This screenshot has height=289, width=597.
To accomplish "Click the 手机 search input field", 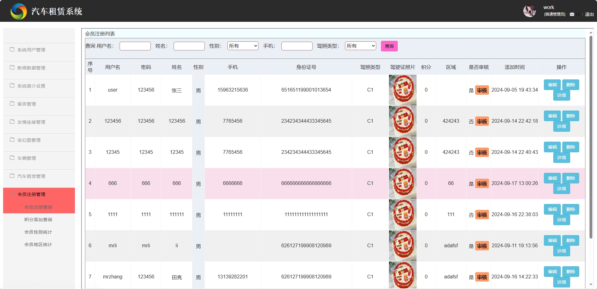I will click(x=296, y=46).
